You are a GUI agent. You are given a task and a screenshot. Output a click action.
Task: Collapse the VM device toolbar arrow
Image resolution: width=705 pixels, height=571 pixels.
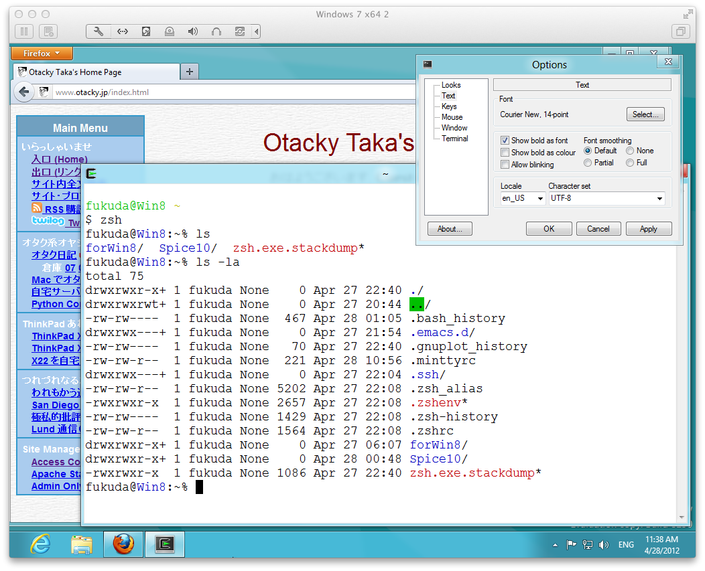pos(256,31)
